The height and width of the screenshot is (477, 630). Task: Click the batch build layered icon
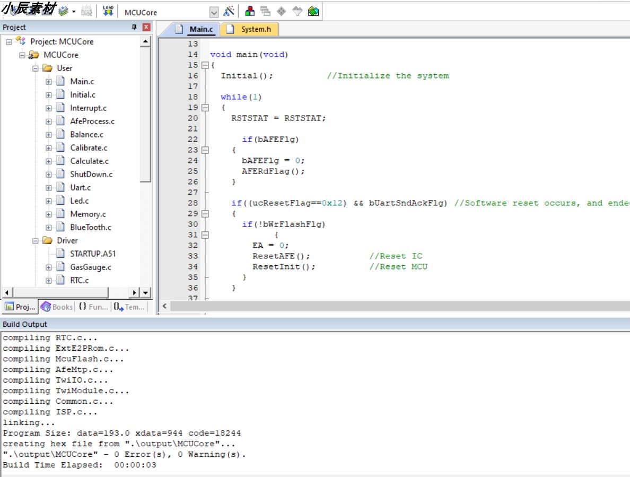coord(63,11)
